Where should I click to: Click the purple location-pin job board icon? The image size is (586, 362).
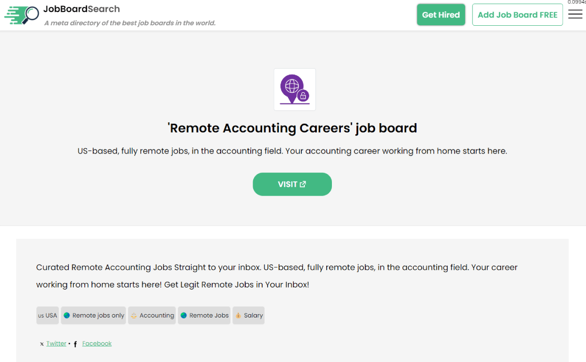pyautogui.click(x=294, y=89)
